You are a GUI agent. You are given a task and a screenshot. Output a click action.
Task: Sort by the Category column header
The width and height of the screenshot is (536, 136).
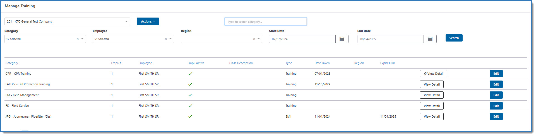[x=12, y=63]
